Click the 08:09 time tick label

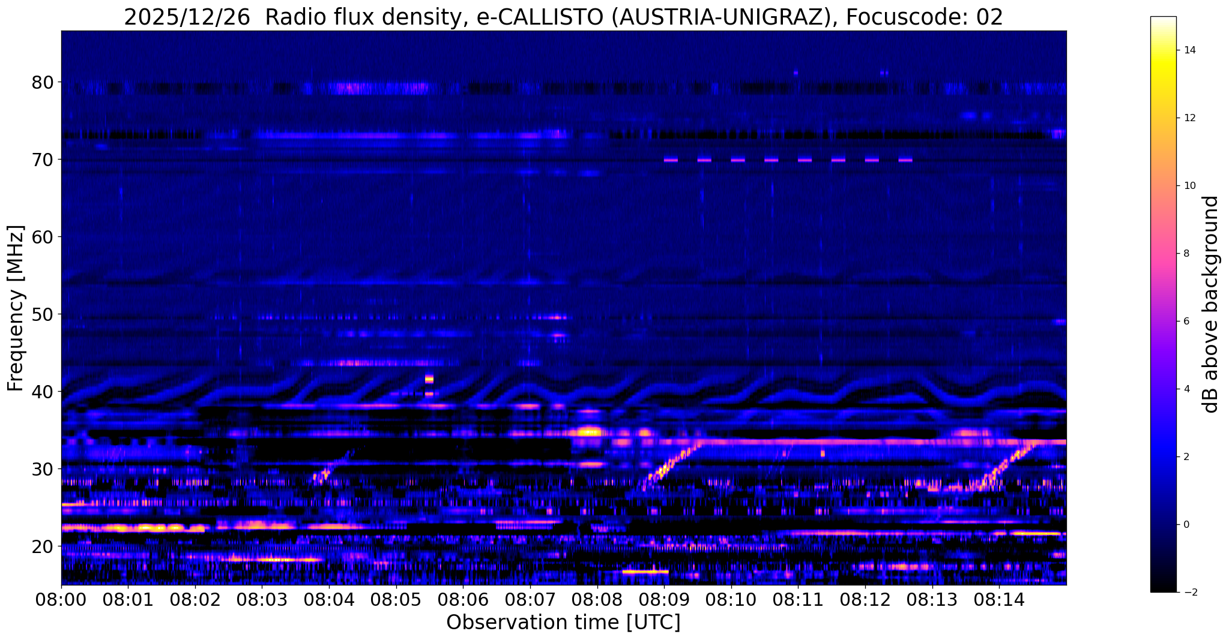tap(664, 599)
